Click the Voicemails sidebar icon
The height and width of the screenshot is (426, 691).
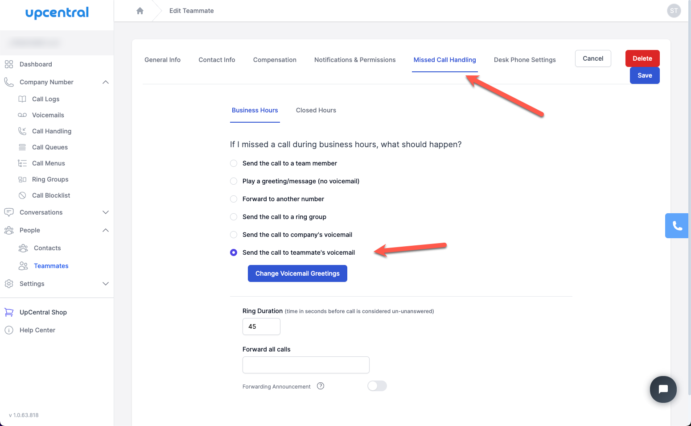[22, 115]
